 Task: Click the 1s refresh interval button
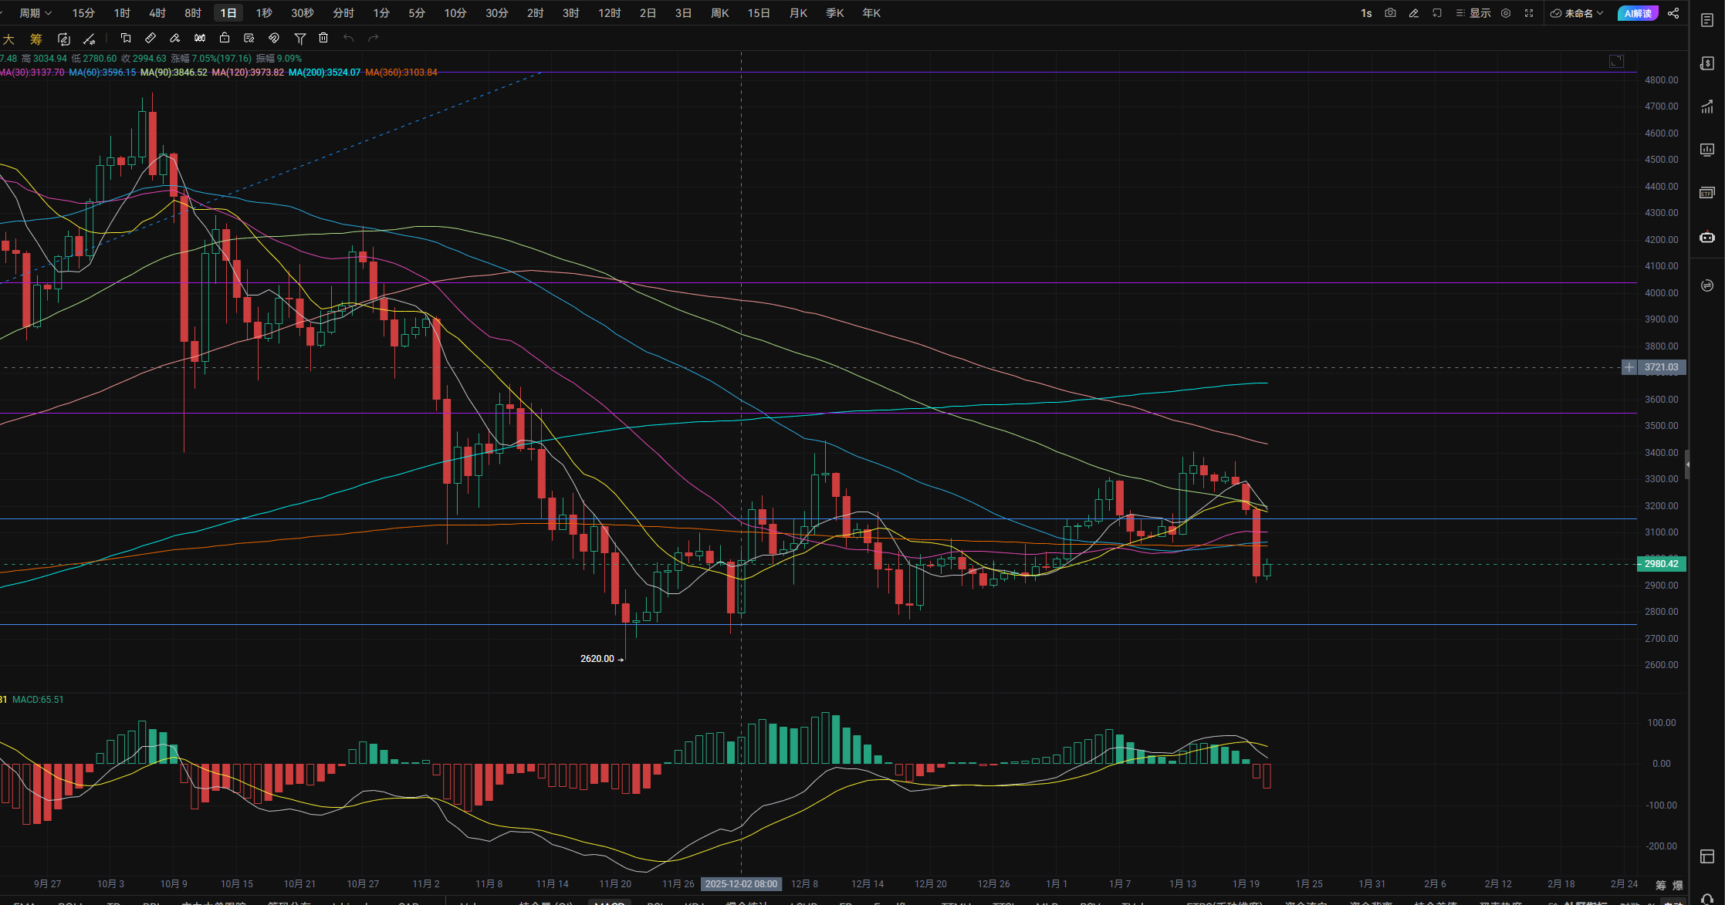(1366, 13)
